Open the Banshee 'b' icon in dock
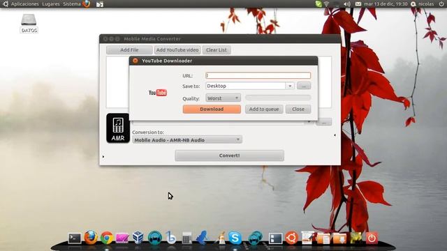 (170, 238)
